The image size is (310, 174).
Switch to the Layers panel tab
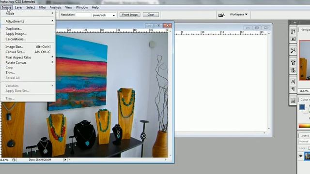coord(304,135)
